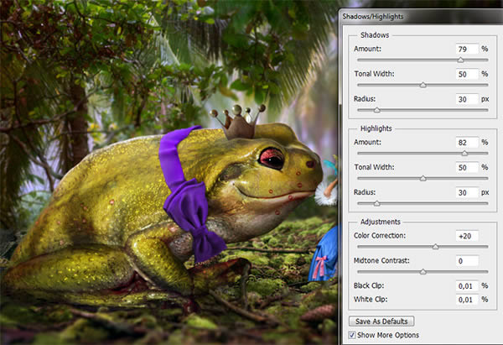This screenshot has height=345, width=503.
Task: Click the frog's red eye in the image
Action: (272, 158)
